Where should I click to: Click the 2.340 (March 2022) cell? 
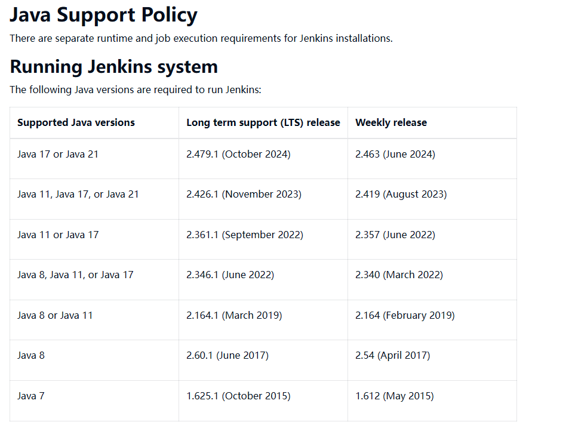click(x=399, y=275)
